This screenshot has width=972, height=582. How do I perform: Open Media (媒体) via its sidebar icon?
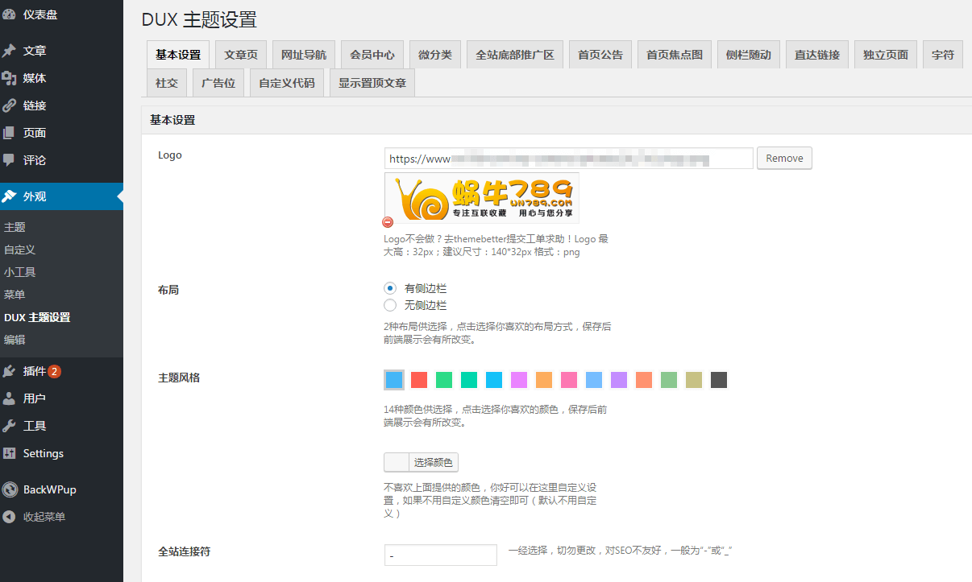click(9, 78)
